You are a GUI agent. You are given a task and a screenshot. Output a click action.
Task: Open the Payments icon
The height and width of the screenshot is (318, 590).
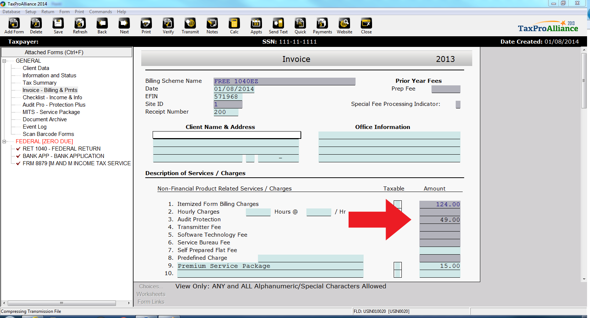pos(323,26)
